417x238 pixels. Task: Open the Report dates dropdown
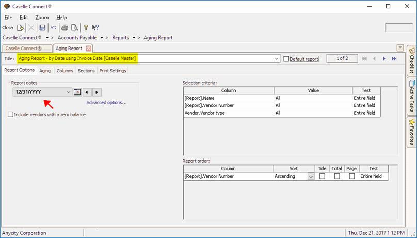click(x=68, y=92)
